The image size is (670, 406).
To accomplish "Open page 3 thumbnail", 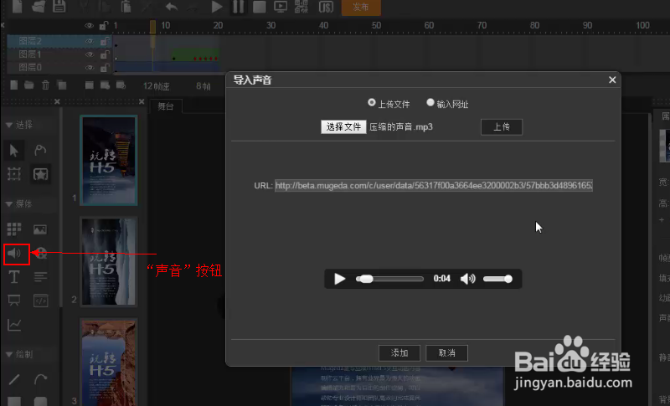I will point(109,362).
